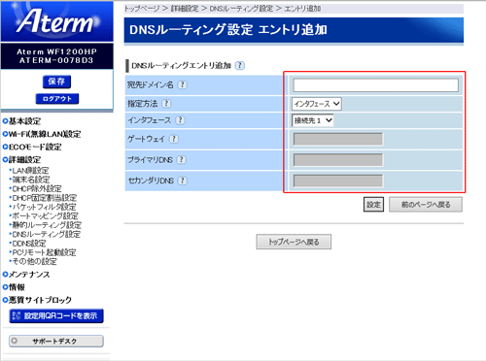
Task: Expand ECOモード設定 menu
Action: (x=32, y=147)
